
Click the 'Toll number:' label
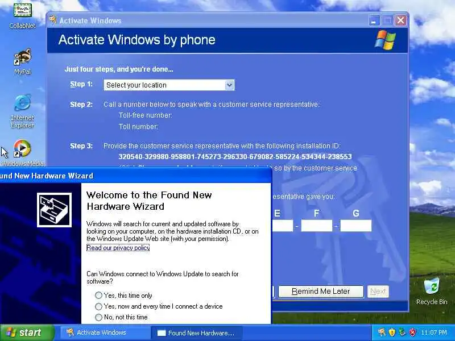138,127
